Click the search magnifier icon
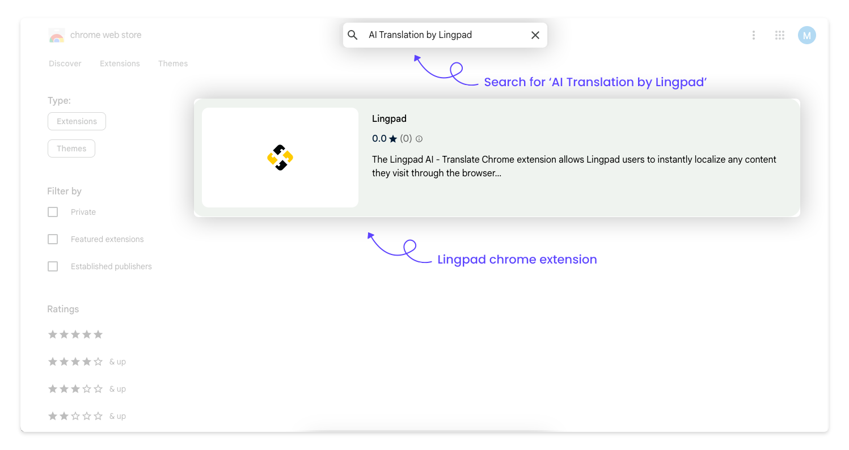This screenshot has height=450, width=849. (x=353, y=35)
